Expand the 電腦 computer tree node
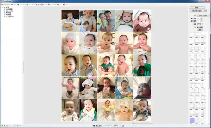The height and width of the screenshot is (128, 211). 5,13
